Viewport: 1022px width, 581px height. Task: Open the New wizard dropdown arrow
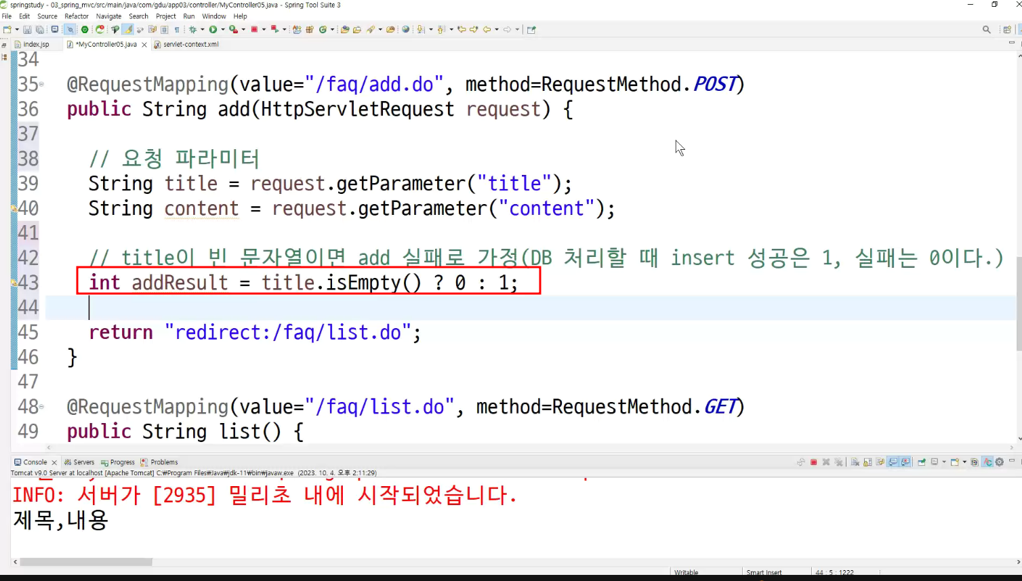pos(17,29)
